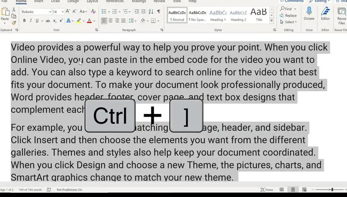Switch to the Design tab
The height and width of the screenshot is (197, 347).
point(73,2)
